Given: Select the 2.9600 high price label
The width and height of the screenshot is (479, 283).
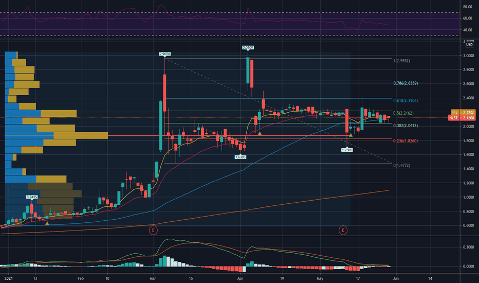Looking at the screenshot, I should (164, 54).
